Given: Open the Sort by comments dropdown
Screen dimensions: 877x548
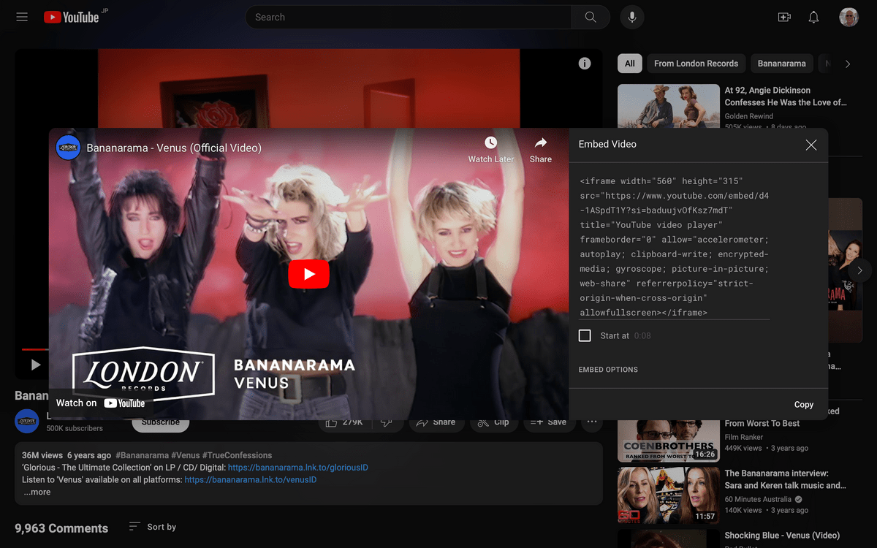Looking at the screenshot, I should pyautogui.click(x=153, y=527).
